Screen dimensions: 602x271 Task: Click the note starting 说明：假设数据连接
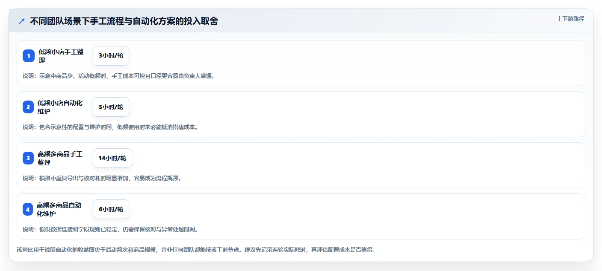click(x=110, y=229)
